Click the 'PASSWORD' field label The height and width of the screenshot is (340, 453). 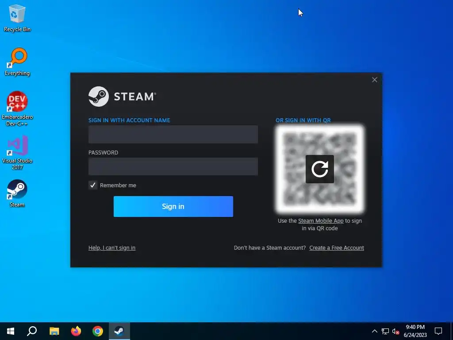point(103,153)
